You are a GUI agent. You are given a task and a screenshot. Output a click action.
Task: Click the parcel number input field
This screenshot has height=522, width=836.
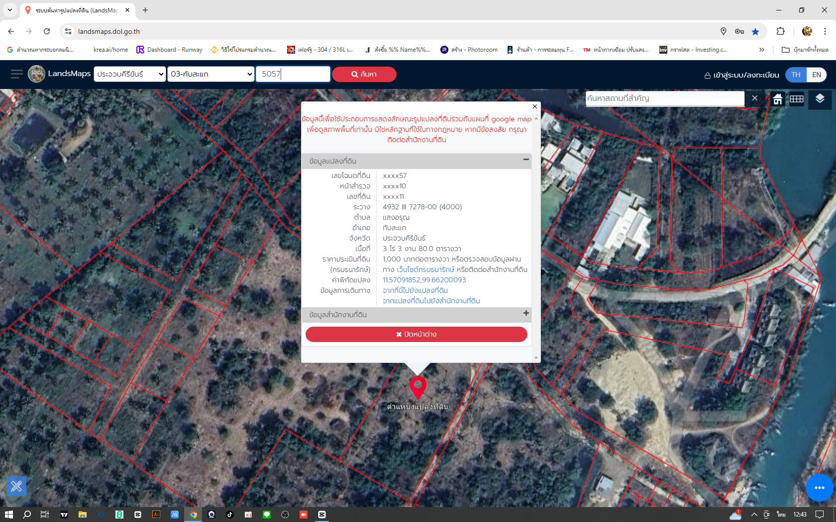pos(293,74)
